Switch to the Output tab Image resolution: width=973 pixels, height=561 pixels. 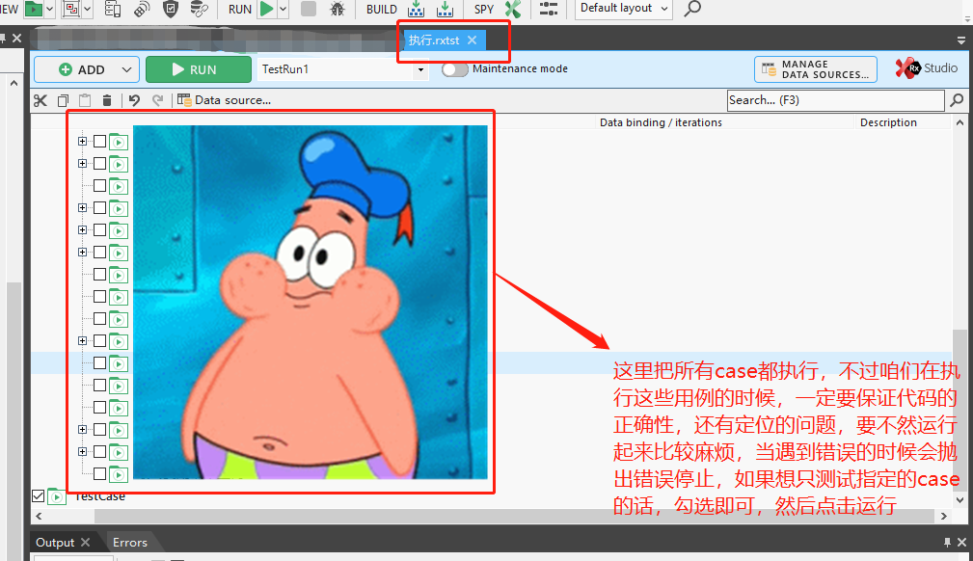click(x=55, y=543)
